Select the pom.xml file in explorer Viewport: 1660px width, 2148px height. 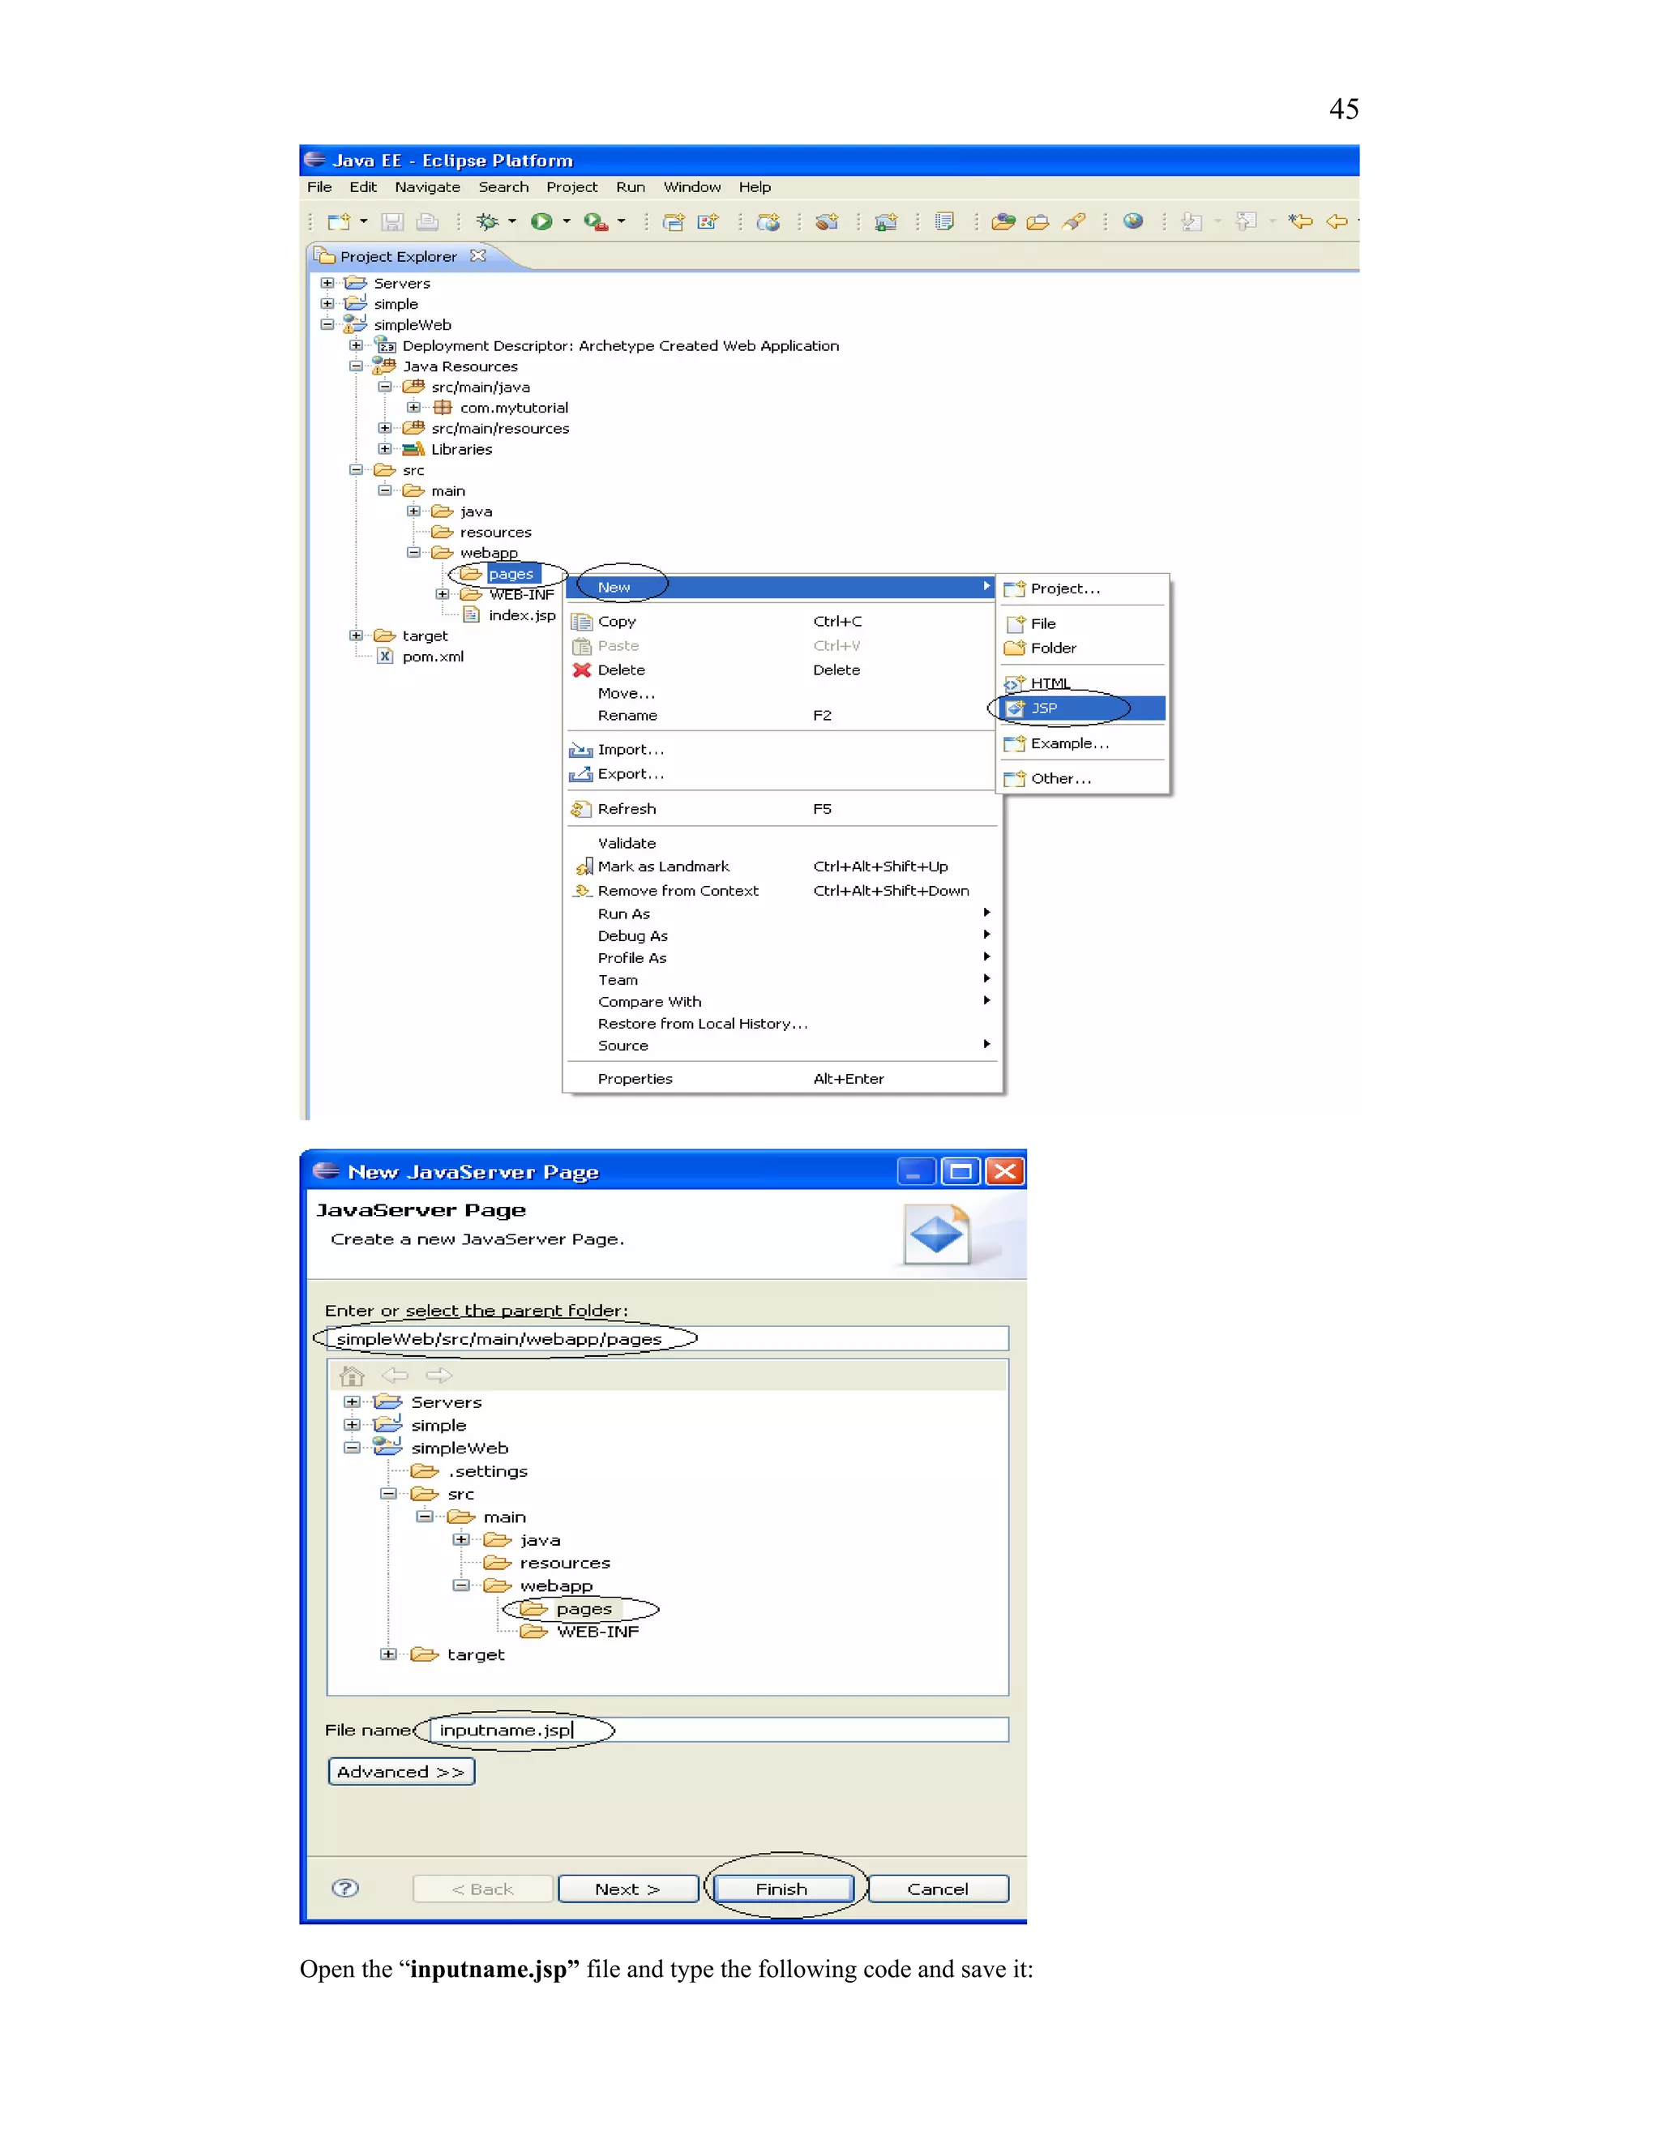[433, 657]
